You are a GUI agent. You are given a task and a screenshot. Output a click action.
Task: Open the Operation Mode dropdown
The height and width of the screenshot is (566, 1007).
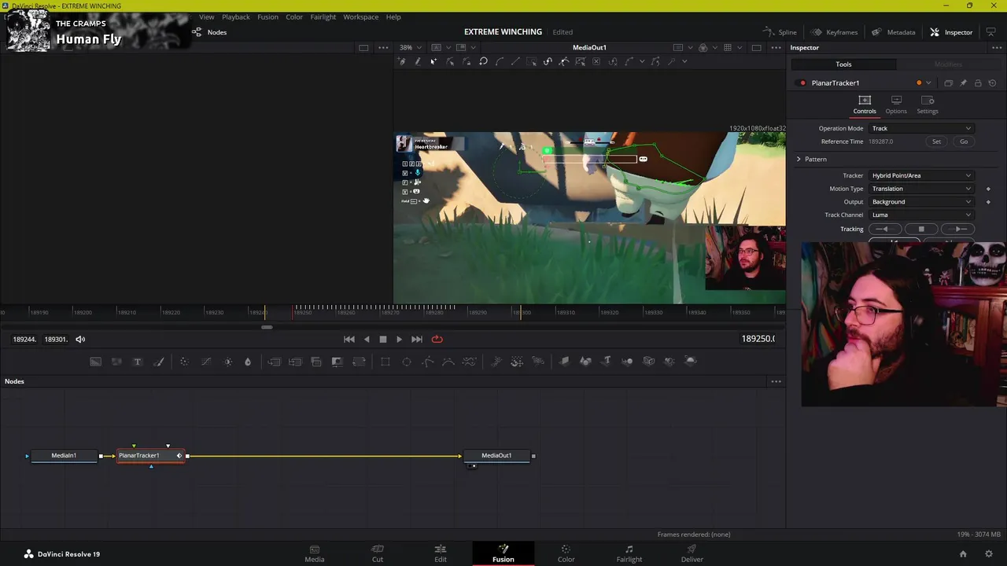pyautogui.click(x=921, y=128)
